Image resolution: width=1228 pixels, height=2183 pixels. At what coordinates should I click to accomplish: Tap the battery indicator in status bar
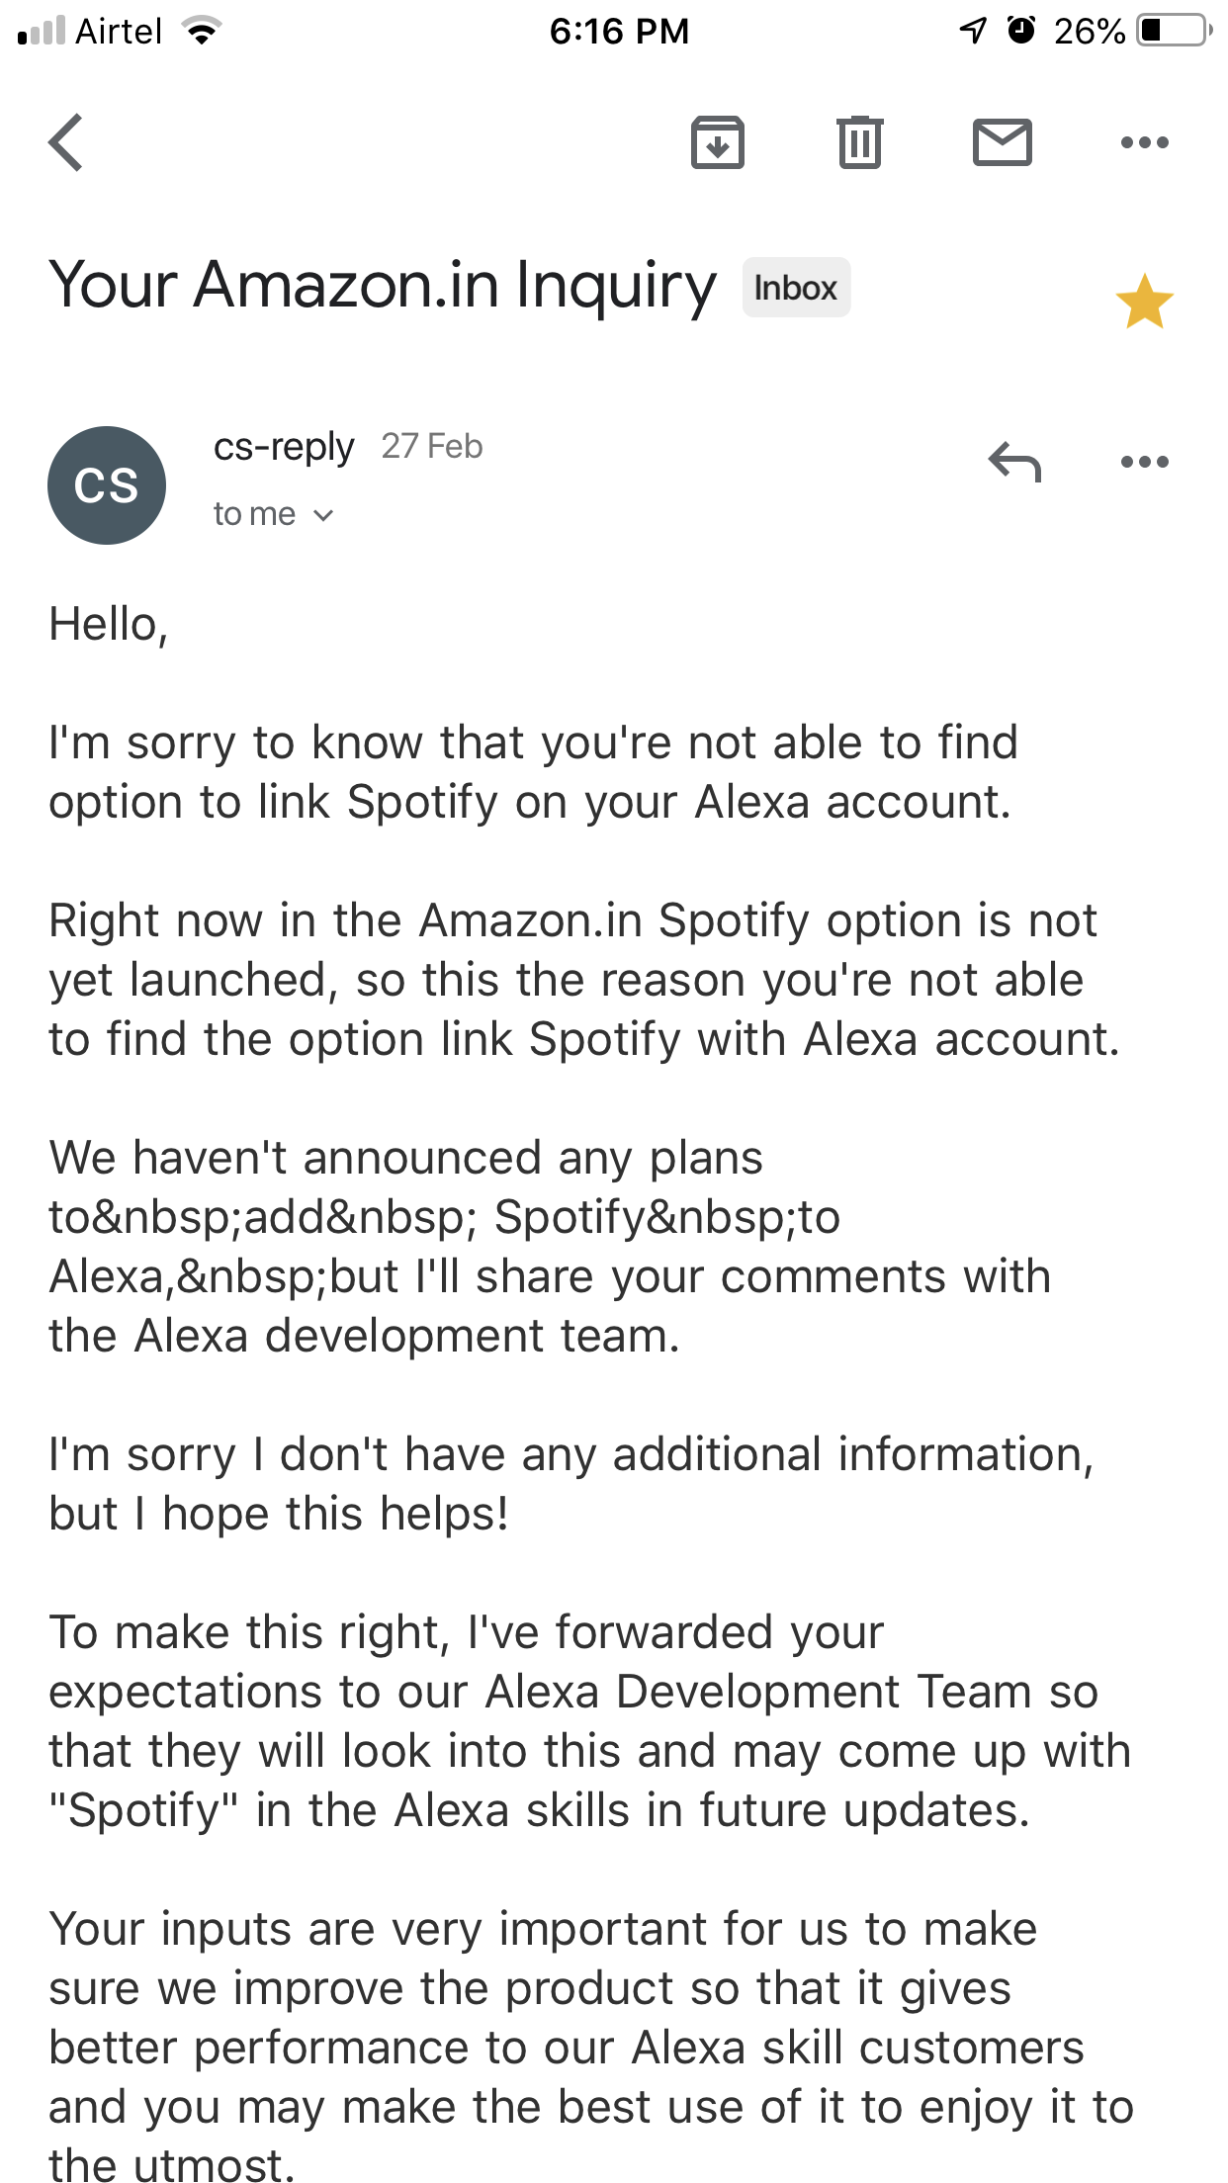pyautogui.click(x=1174, y=31)
